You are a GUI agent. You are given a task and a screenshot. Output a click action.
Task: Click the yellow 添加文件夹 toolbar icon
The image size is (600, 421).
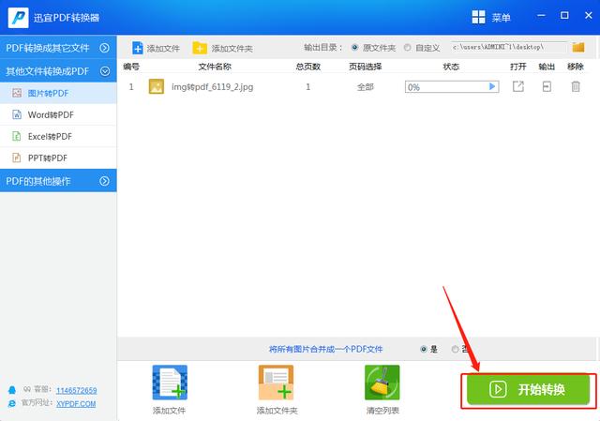pyautogui.click(x=200, y=48)
